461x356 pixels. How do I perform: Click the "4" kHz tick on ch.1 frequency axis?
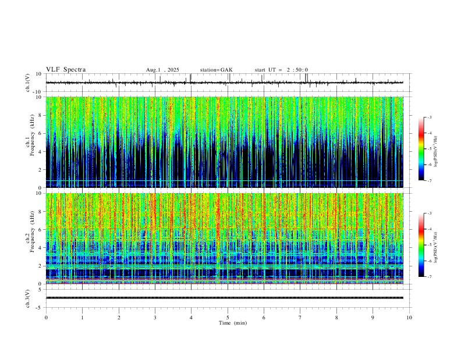[x=40, y=152]
